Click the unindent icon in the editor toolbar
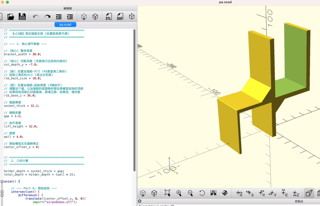The width and height of the screenshot is (320, 206). click(x=59, y=16)
